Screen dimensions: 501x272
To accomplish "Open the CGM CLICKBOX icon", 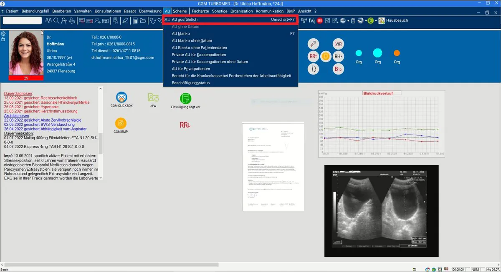I will [x=121, y=98].
